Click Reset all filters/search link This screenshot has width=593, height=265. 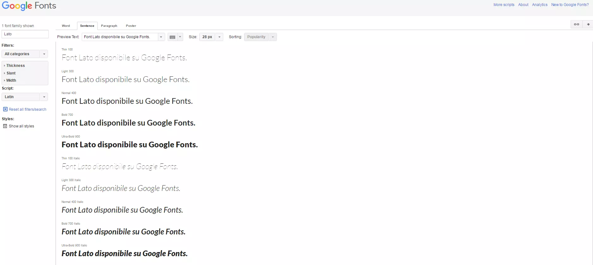coord(27,109)
